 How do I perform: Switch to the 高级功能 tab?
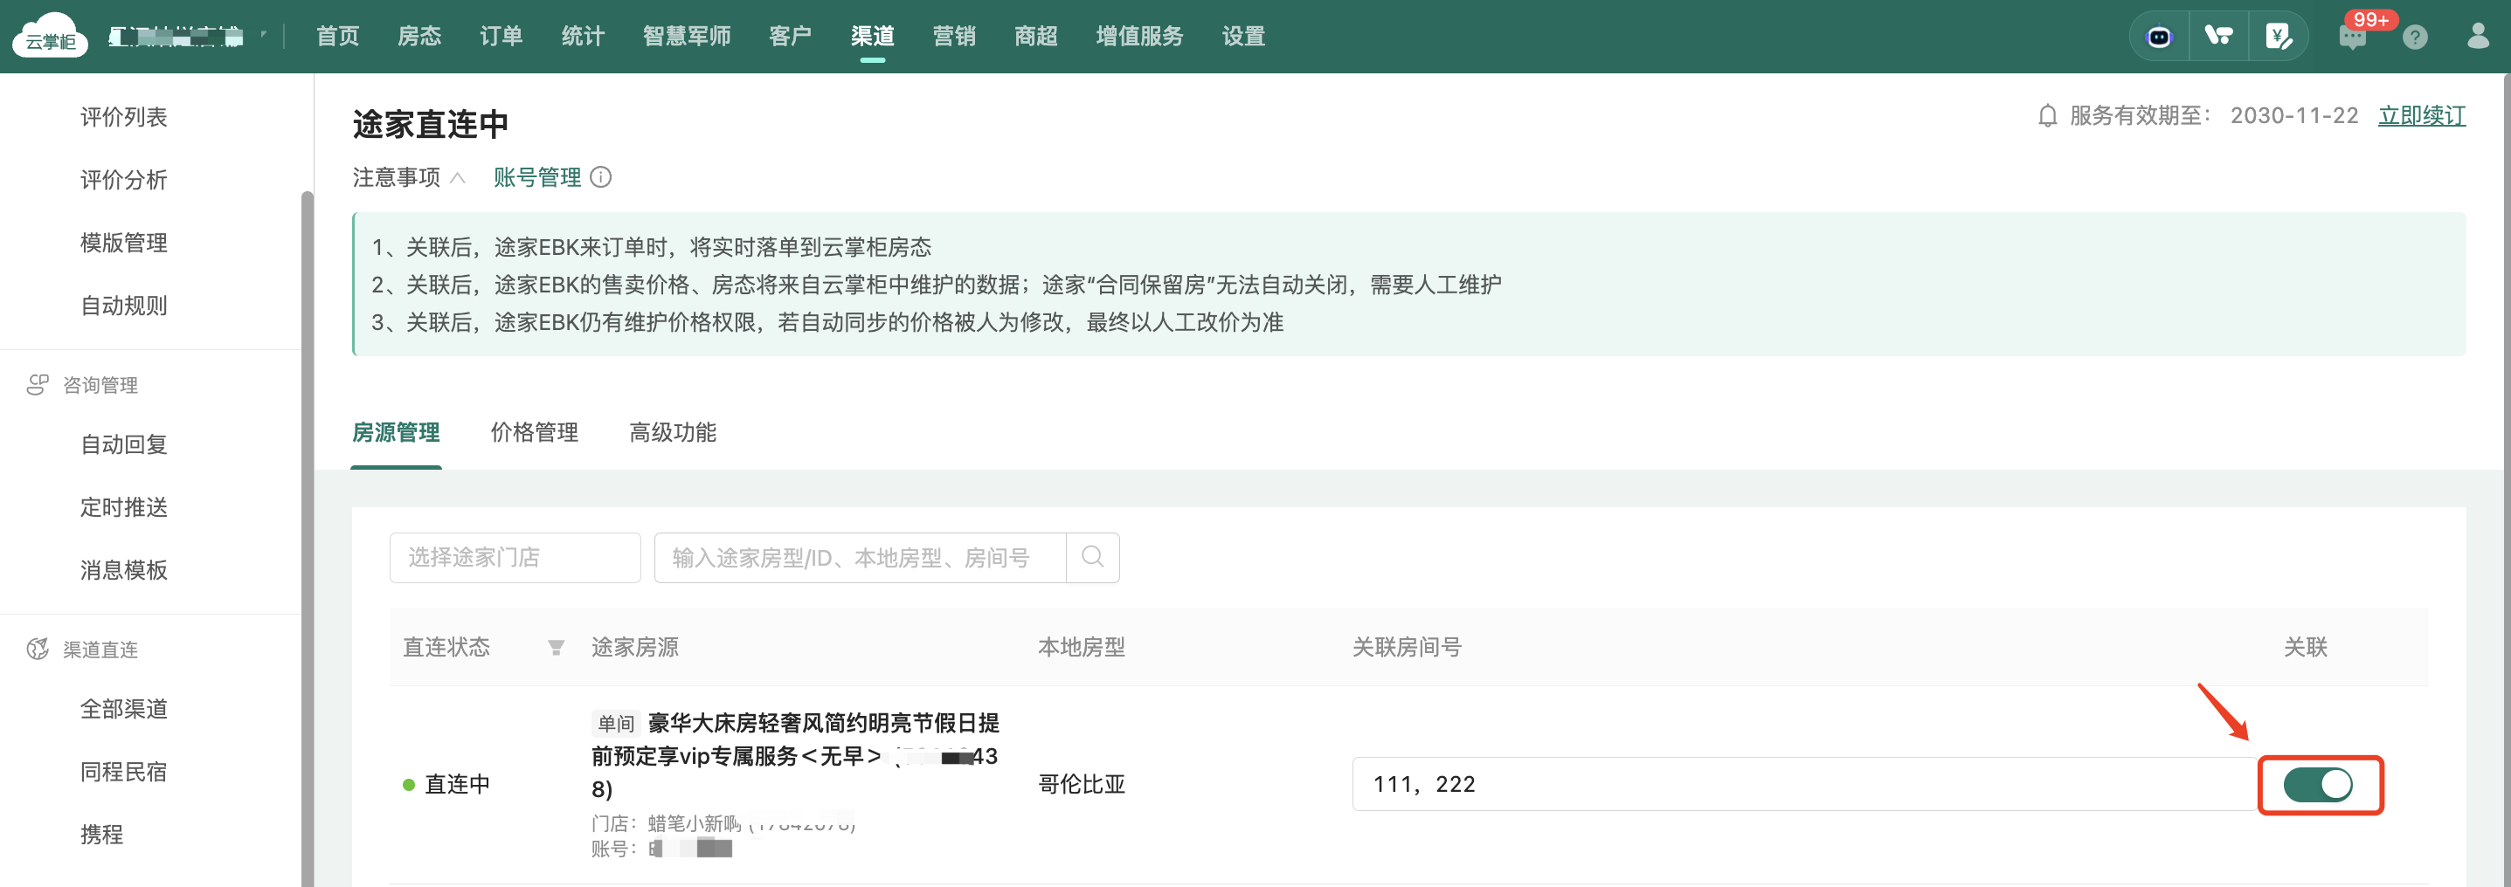(673, 432)
